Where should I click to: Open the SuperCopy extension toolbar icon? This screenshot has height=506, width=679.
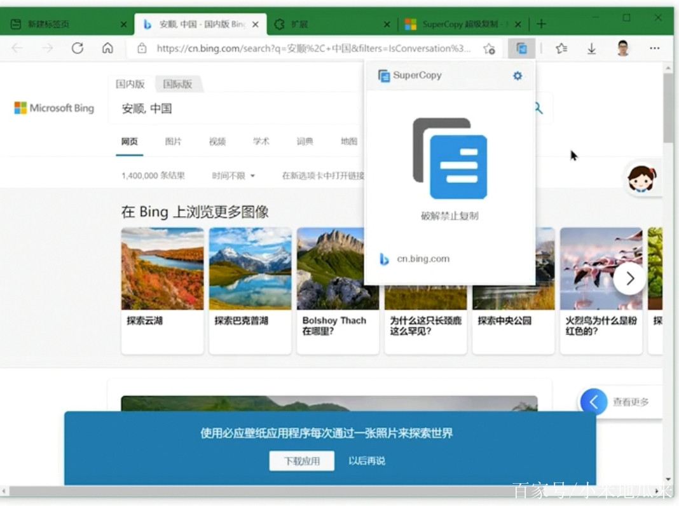[521, 48]
